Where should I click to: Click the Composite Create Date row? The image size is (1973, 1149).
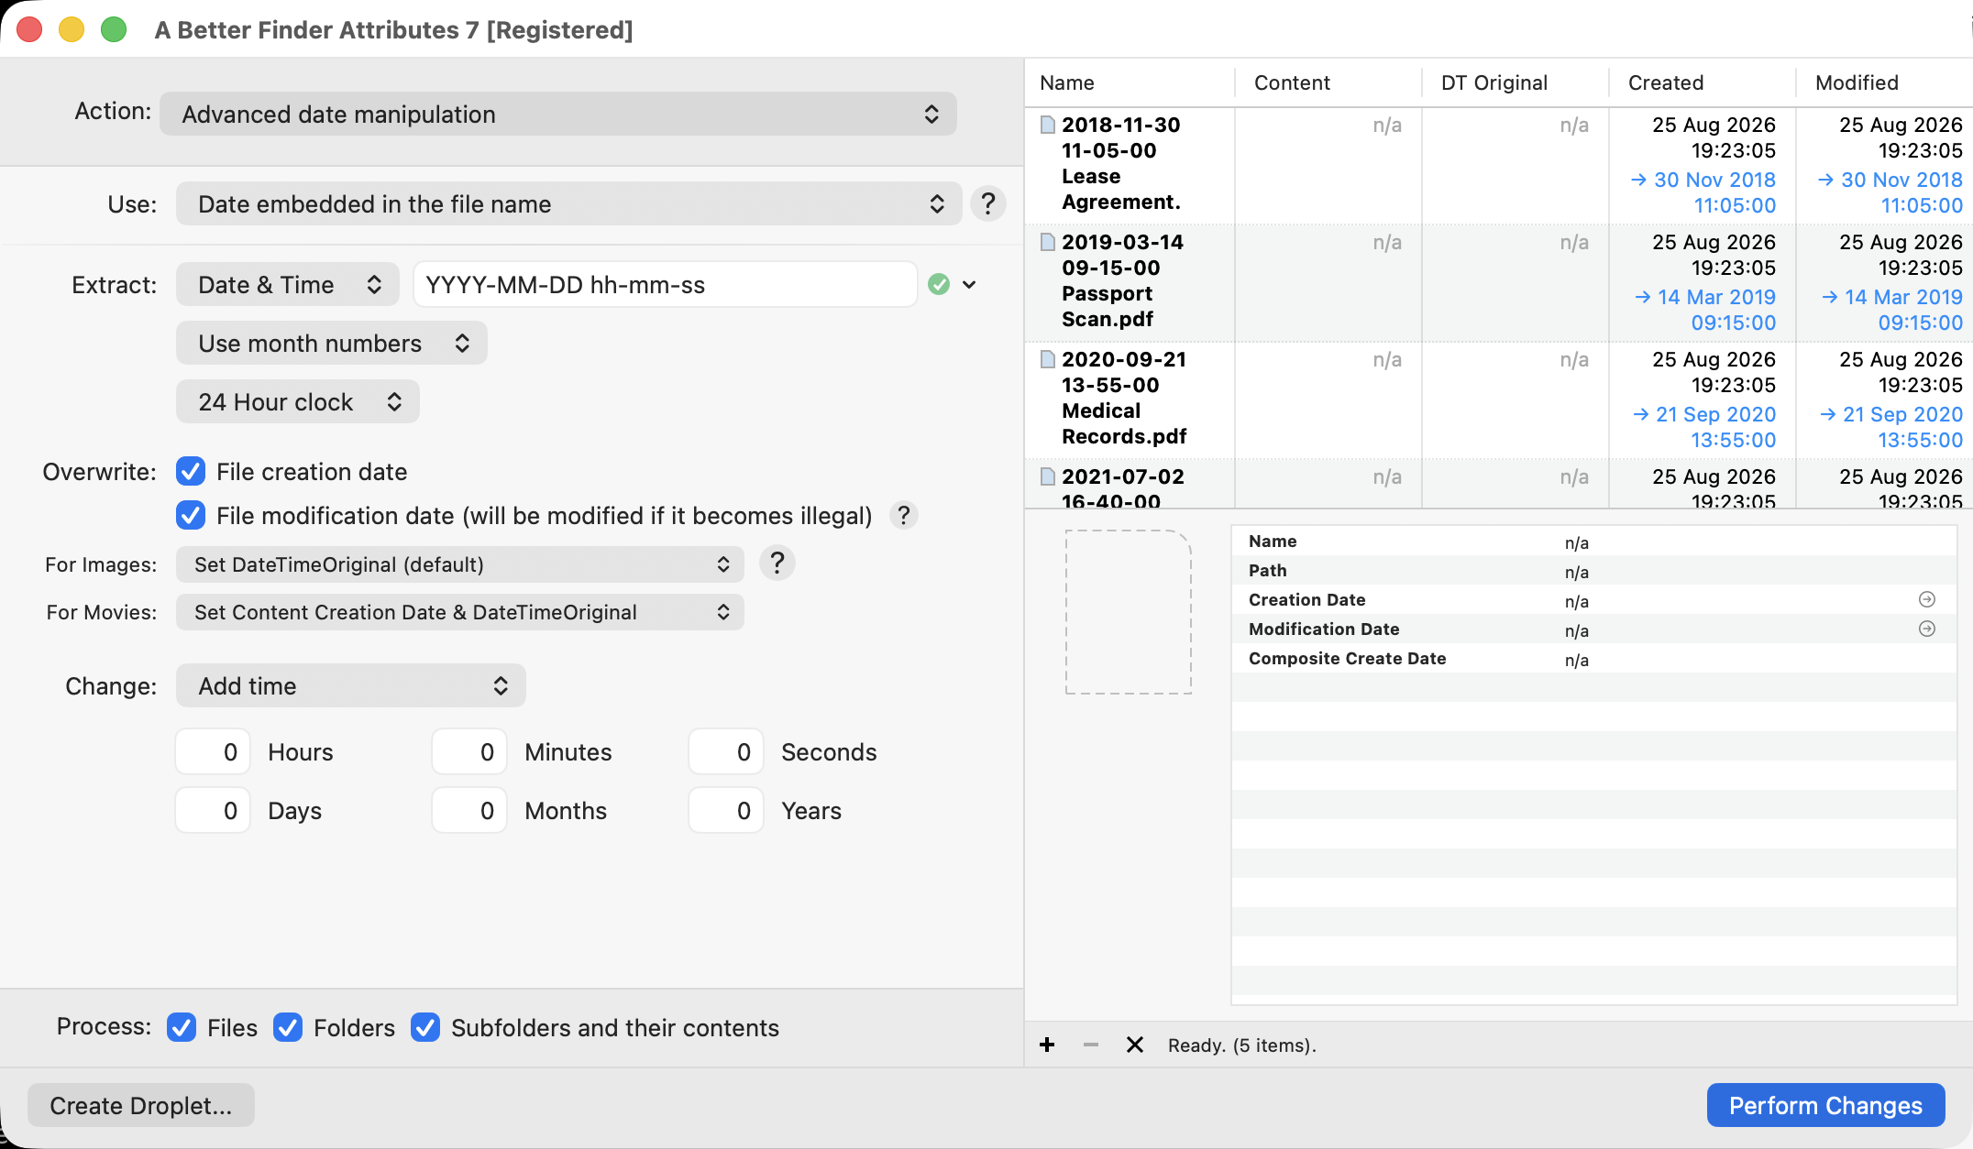(x=1594, y=658)
